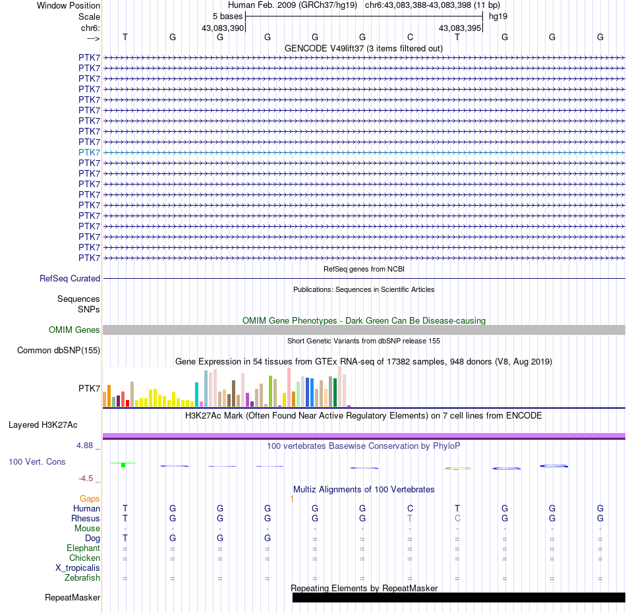This screenshot has width=626, height=613.
Task: Click the GTEx expression bar chart
Action: (227, 387)
